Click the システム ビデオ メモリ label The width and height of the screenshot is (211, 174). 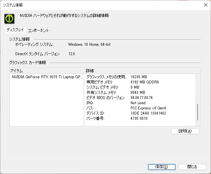pyautogui.click(x=103, y=87)
